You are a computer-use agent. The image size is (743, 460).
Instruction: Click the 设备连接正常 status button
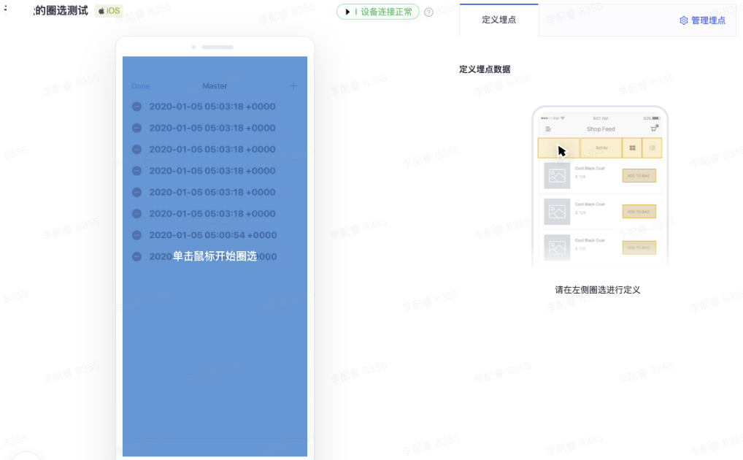377,12
